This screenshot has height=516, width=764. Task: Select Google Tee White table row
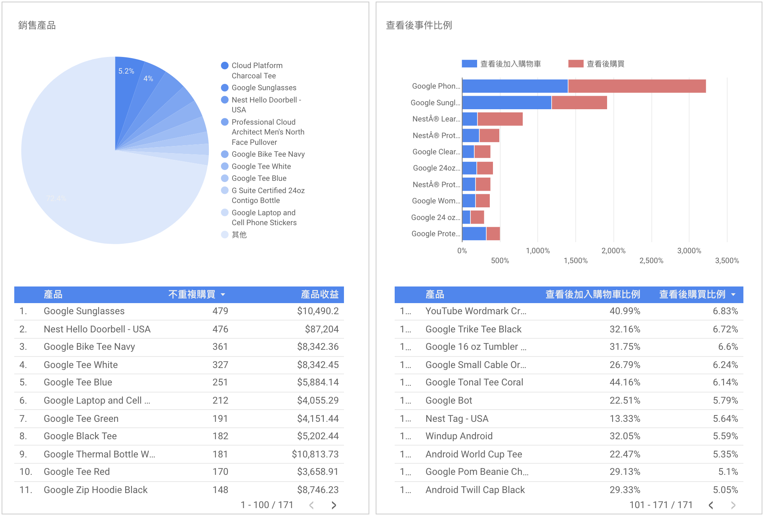[179, 365]
